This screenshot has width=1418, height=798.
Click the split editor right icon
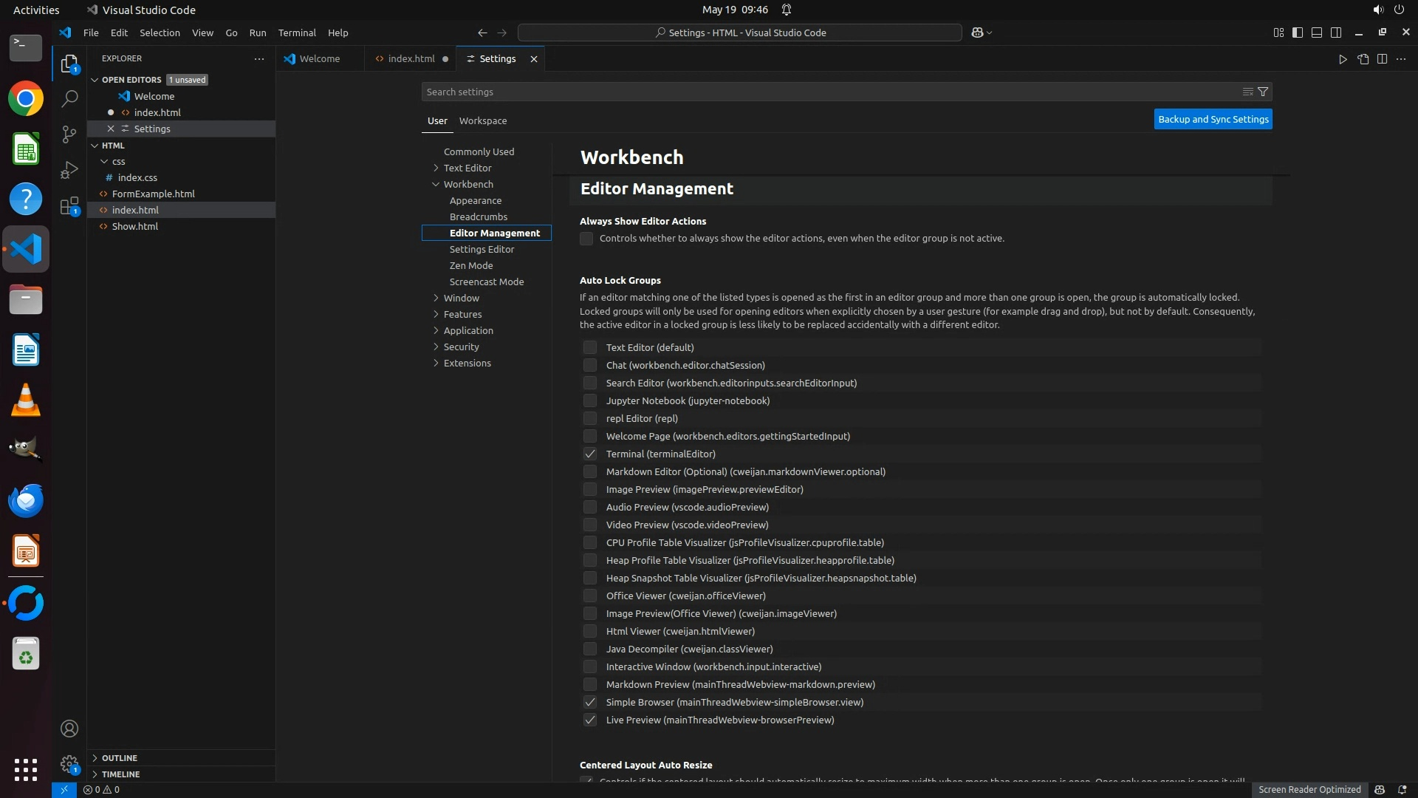[1382, 59]
